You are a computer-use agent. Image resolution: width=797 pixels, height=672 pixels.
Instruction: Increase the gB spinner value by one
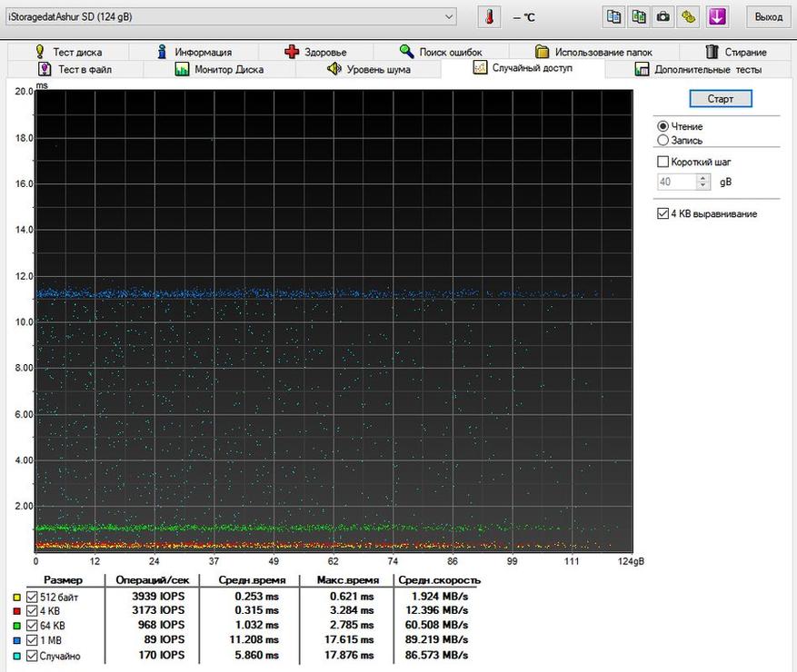702,178
